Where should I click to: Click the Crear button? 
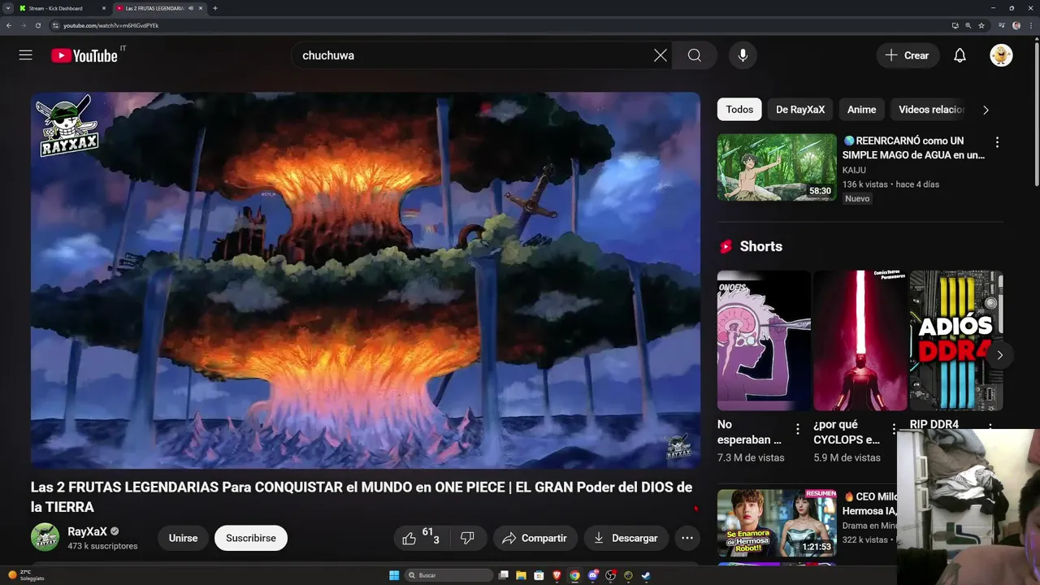pyautogui.click(x=908, y=55)
